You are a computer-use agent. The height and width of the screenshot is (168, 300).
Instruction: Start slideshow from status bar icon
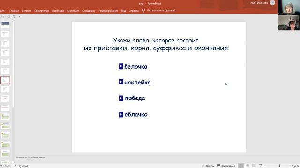pos(260,166)
